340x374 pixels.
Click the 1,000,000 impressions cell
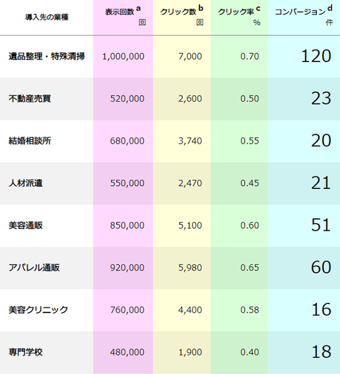tap(123, 57)
